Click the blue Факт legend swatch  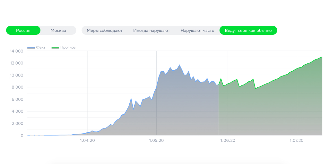[x=31, y=48]
